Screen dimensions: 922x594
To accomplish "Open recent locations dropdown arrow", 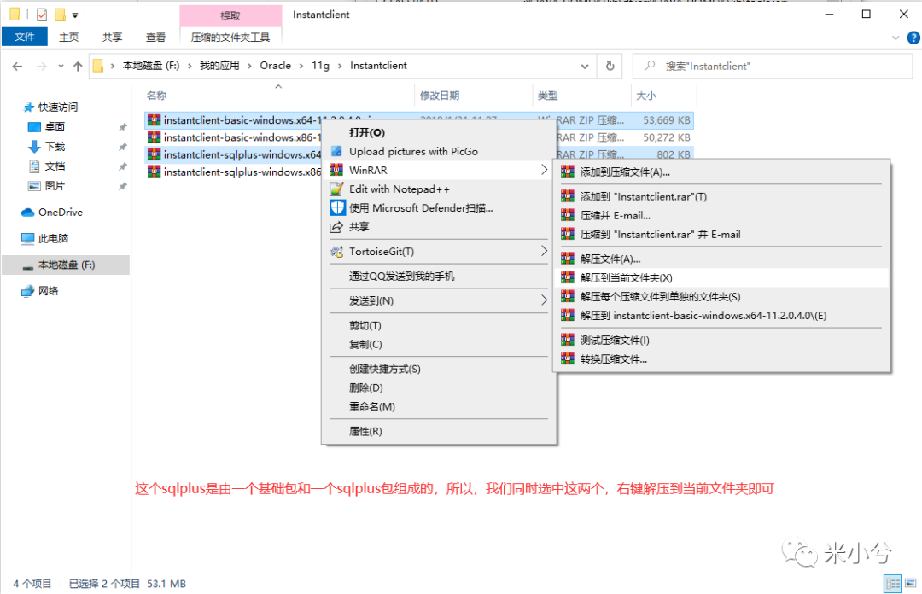I will [x=61, y=67].
